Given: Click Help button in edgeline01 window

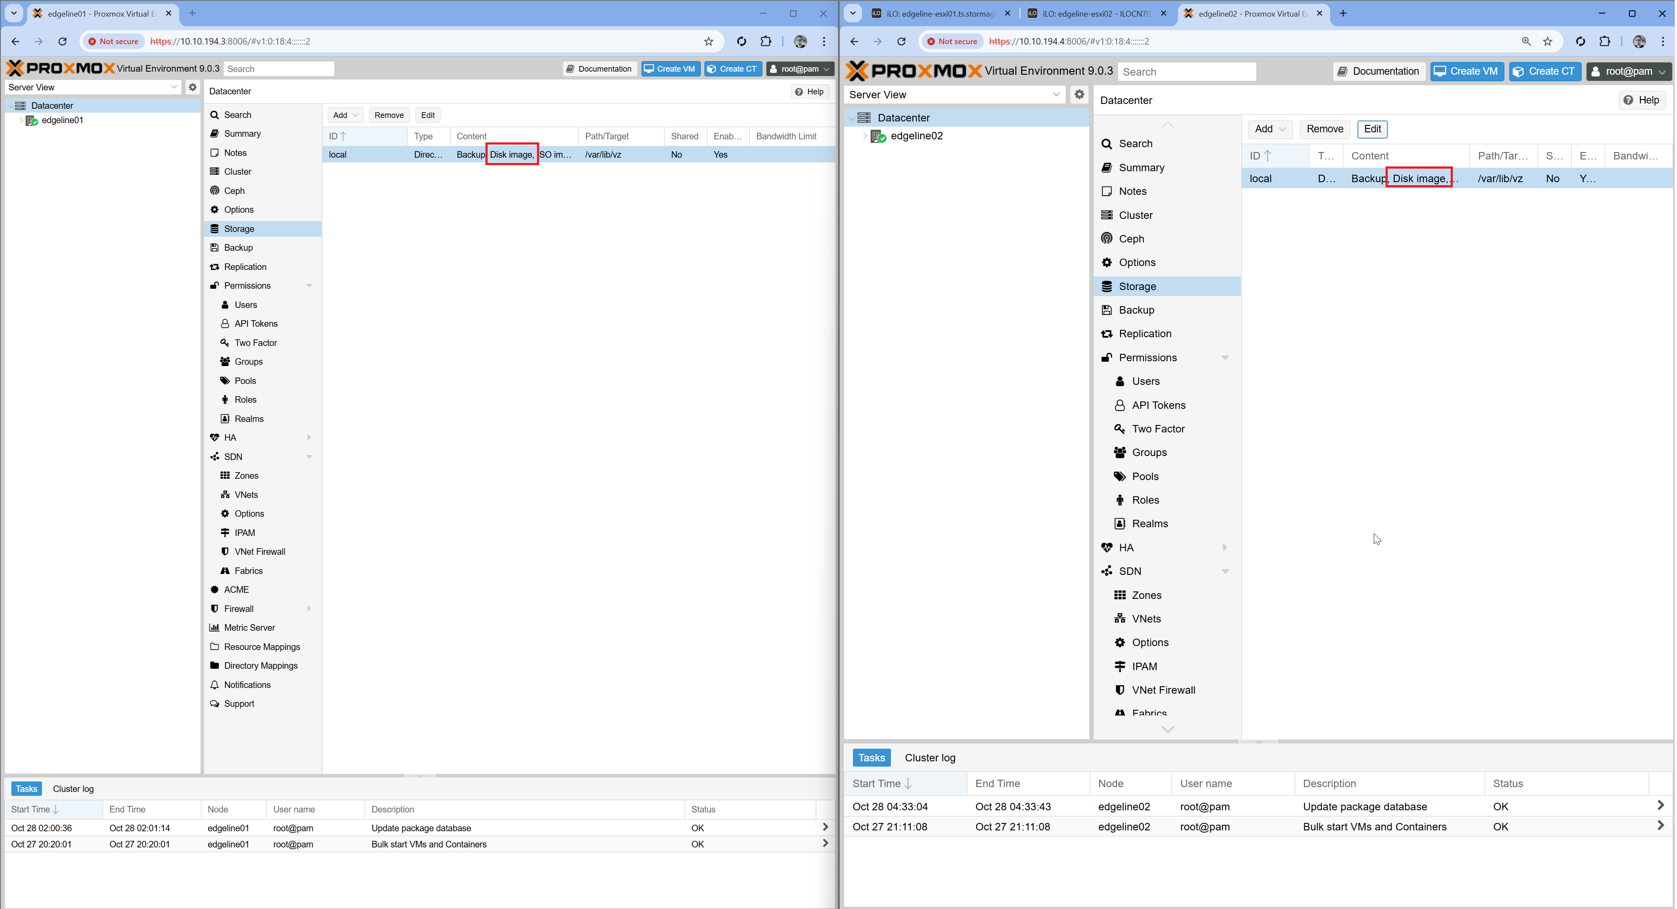Looking at the screenshot, I should 809,92.
